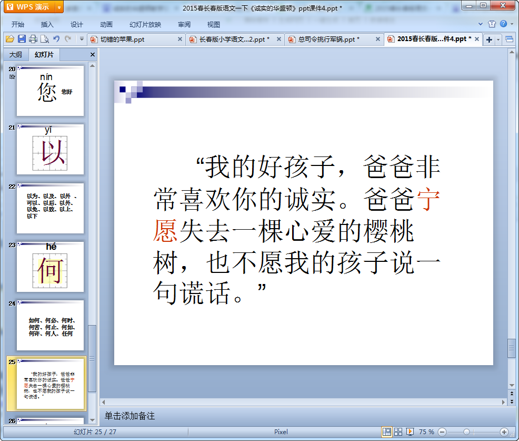Select slide 21 thumbnail with 以
Viewport: 519px width, 441px height.
(51, 150)
